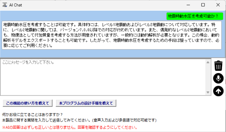Click the AI Chat app icon in title bar
Image resolution: width=226 pixels, height=132 pixels.
click(x=5, y=5)
